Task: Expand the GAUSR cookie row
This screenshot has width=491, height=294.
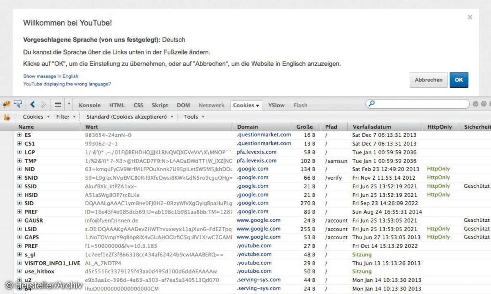Action: tap(19, 220)
